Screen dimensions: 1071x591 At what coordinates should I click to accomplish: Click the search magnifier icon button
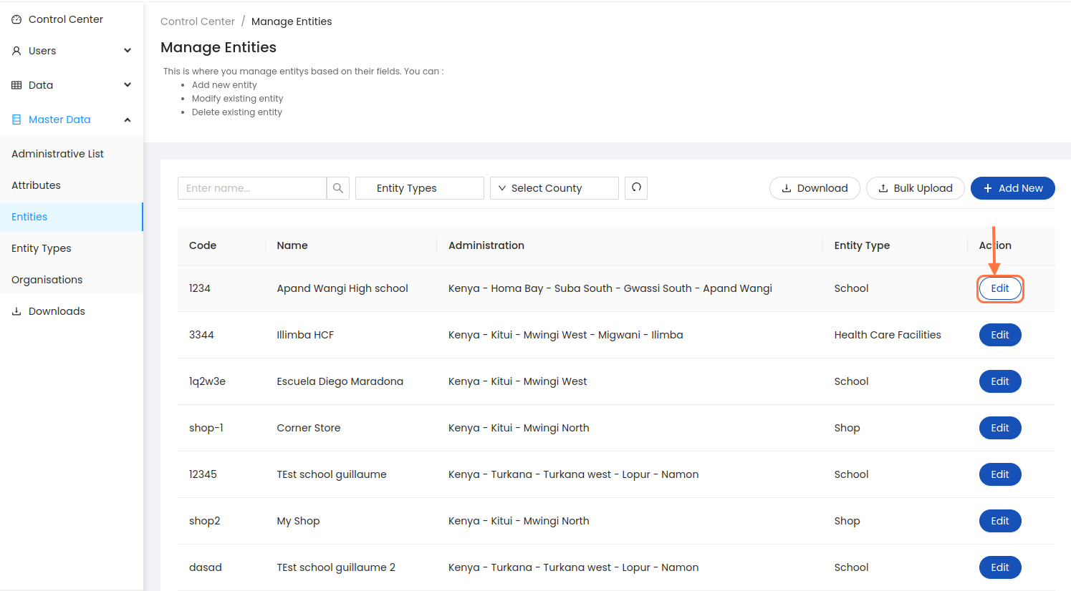(338, 188)
